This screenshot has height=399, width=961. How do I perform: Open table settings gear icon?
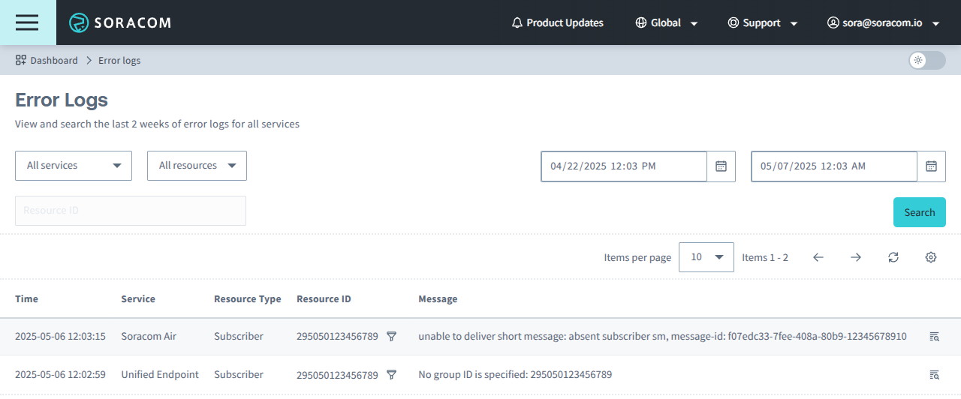pyautogui.click(x=931, y=257)
